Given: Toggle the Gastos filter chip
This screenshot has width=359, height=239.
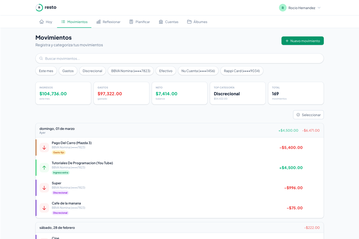Looking at the screenshot, I should click(68, 71).
